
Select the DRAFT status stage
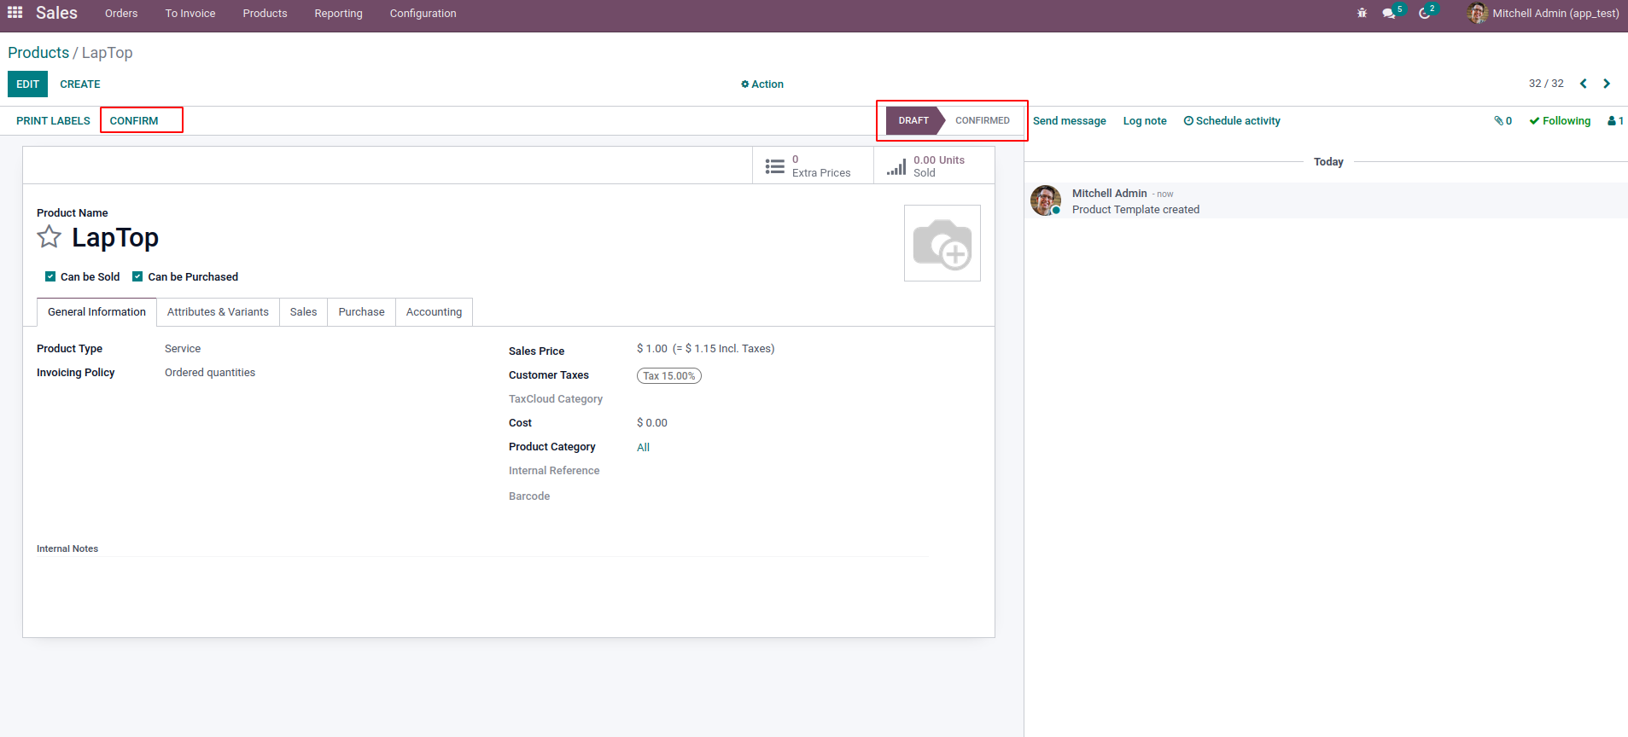click(x=913, y=120)
